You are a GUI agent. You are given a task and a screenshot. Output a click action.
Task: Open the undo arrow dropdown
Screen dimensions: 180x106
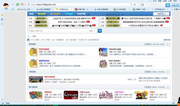pyautogui.click(x=25, y=5)
